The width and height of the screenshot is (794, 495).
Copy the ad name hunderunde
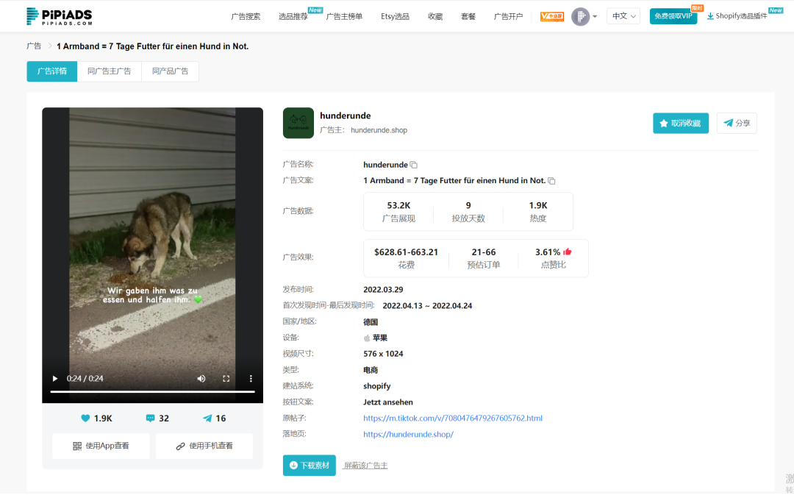(414, 165)
